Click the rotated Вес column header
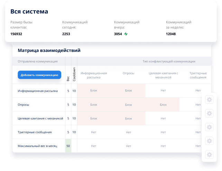The image size is (222, 171). coord(68,78)
